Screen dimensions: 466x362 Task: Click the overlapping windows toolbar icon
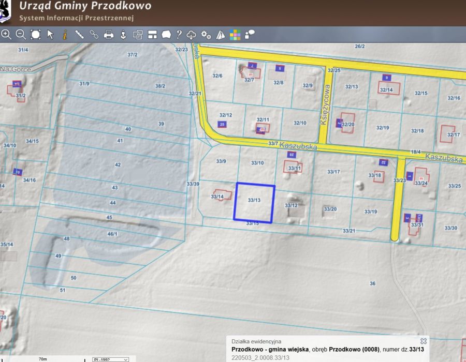(x=138, y=35)
